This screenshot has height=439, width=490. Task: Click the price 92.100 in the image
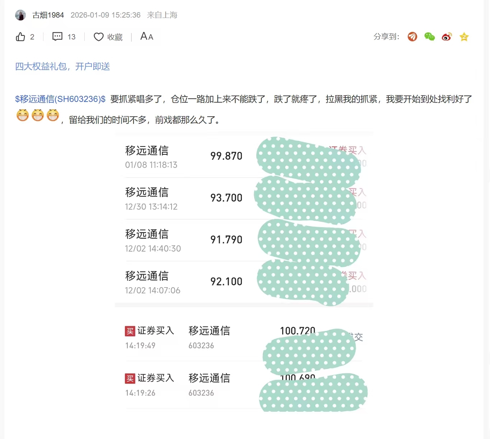227,281
